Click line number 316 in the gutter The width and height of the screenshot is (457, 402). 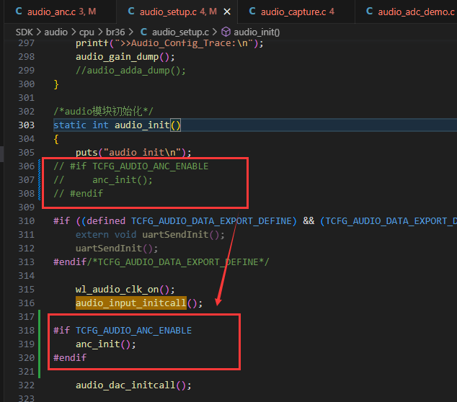[x=26, y=303]
